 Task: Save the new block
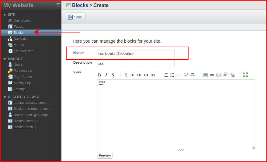click(x=76, y=17)
